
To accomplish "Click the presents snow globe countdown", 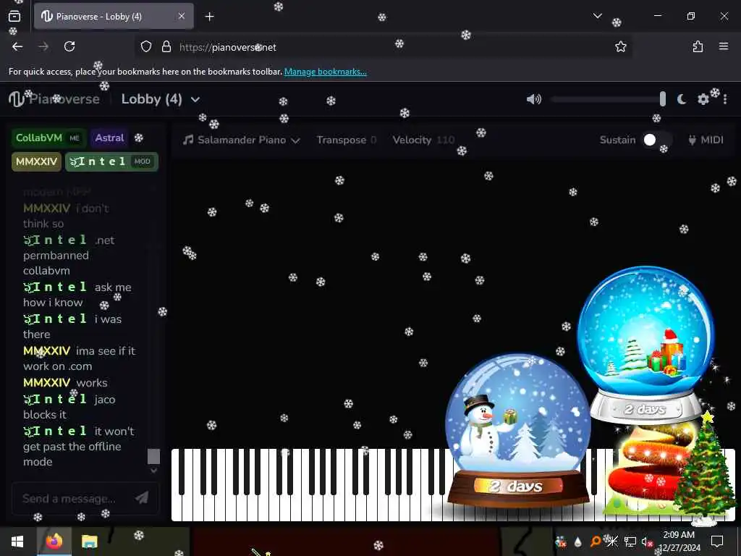I will [645, 345].
